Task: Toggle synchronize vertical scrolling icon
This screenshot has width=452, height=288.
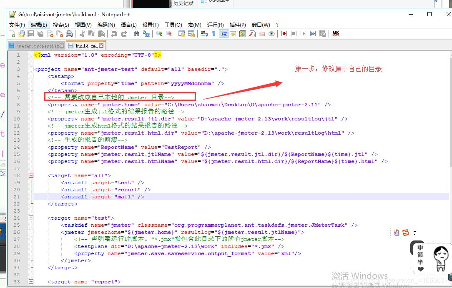Action: coord(182,34)
